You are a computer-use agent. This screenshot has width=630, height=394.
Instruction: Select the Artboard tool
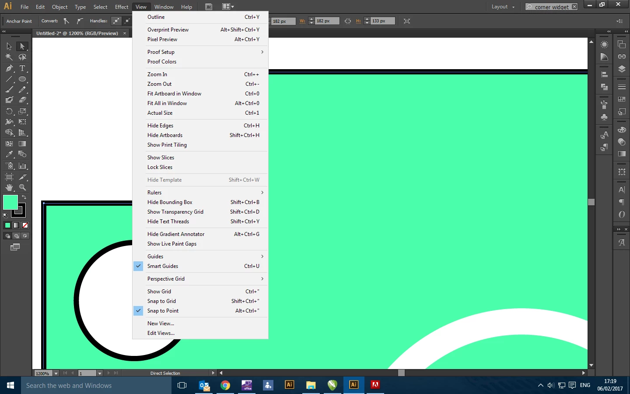click(x=9, y=177)
